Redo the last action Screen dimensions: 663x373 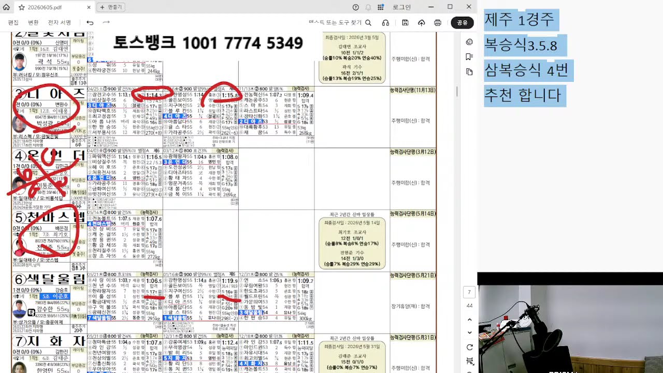106,23
